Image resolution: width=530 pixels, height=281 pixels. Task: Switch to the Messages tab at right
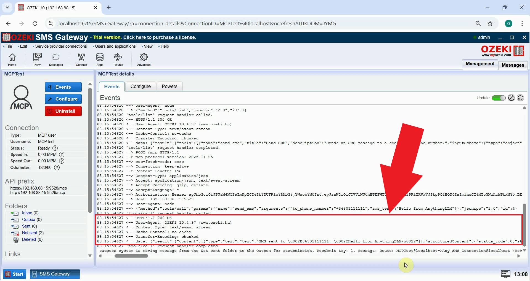[513, 65]
